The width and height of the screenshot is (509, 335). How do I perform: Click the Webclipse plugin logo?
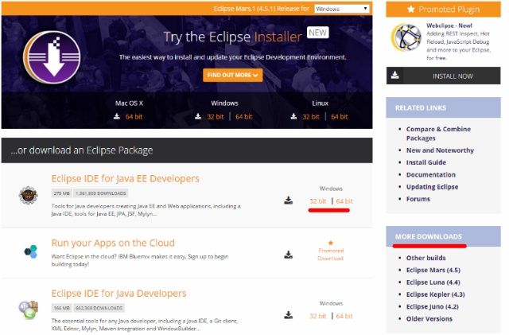pyautogui.click(x=406, y=37)
